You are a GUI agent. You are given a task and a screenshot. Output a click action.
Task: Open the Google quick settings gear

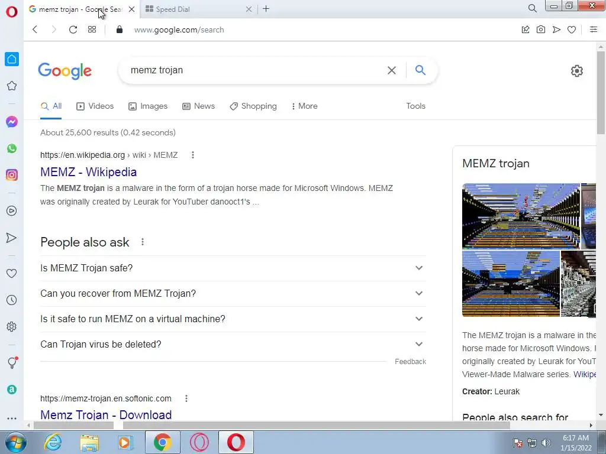pyautogui.click(x=576, y=71)
